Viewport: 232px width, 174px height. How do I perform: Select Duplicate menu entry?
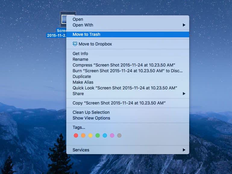pos(128,76)
